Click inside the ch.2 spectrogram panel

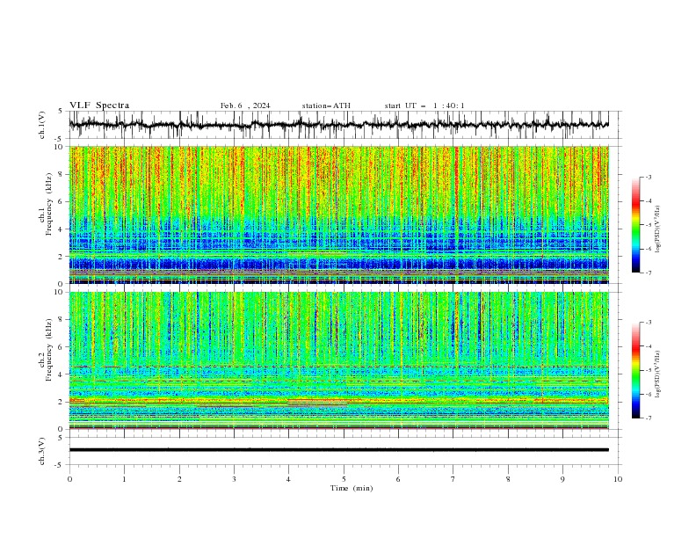pos(338,360)
